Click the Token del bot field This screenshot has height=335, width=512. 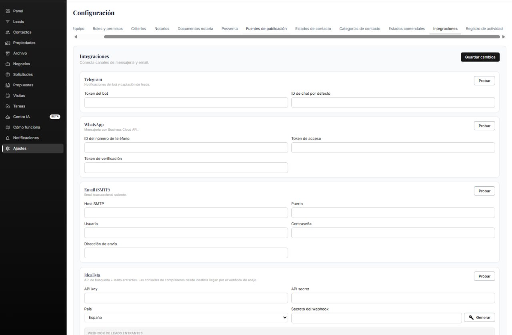coord(186,102)
